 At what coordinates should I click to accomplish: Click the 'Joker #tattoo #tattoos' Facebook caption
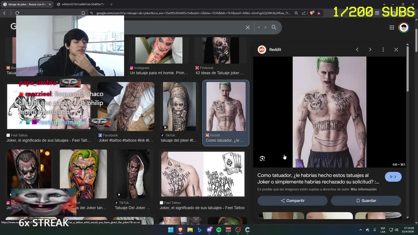[x=126, y=140]
